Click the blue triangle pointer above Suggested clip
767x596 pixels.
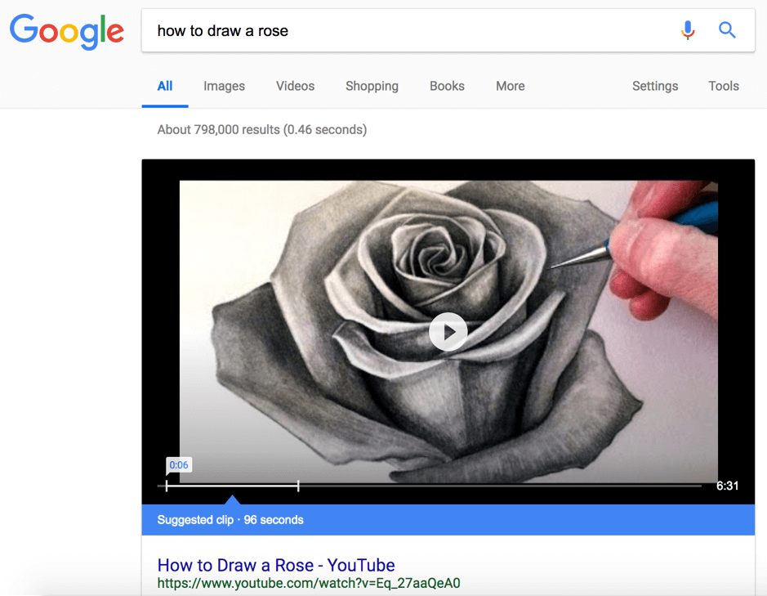[x=232, y=500]
